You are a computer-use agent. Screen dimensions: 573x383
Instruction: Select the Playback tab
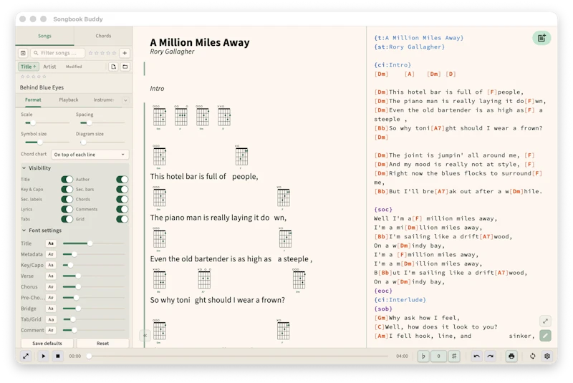click(69, 100)
